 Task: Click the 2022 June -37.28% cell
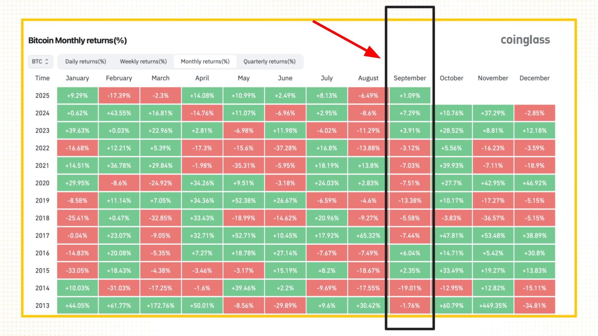click(x=285, y=148)
